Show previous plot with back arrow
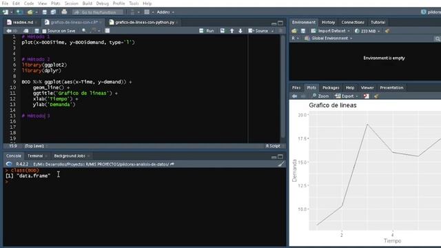 tap(294, 96)
